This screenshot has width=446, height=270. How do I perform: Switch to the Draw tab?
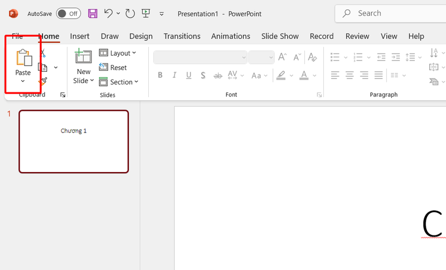(109, 36)
